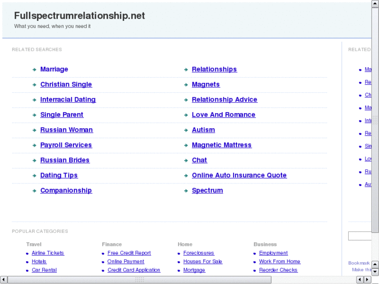379x284 pixels.
Task: Open Airline Tickets under Travel
Action: point(47,253)
